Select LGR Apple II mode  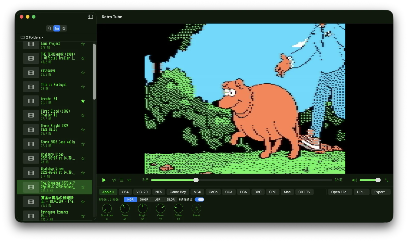pos(157,200)
